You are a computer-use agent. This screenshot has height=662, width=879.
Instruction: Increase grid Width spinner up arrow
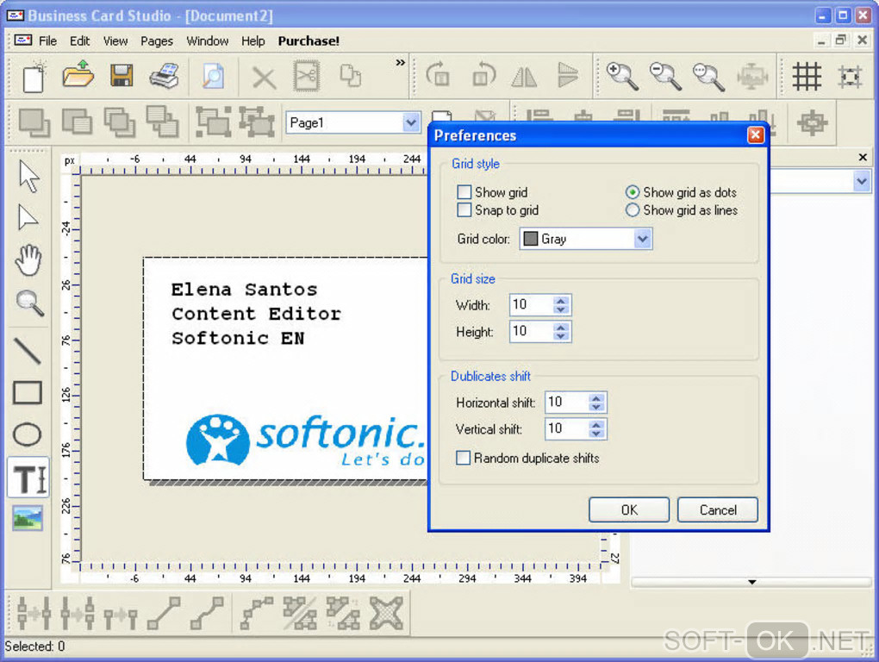(561, 301)
